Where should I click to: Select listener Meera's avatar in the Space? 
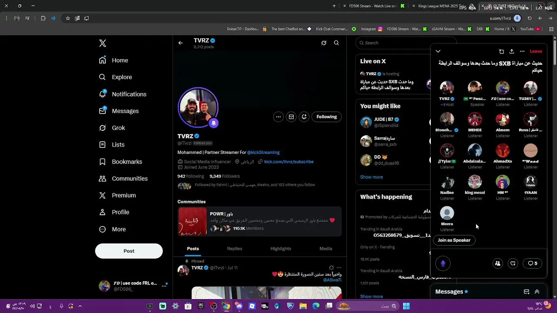[x=447, y=213]
